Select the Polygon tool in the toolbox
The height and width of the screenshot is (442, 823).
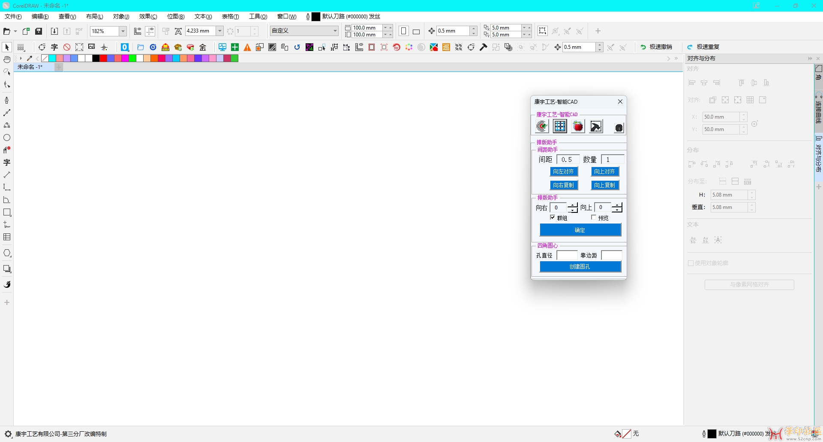pyautogui.click(x=7, y=253)
